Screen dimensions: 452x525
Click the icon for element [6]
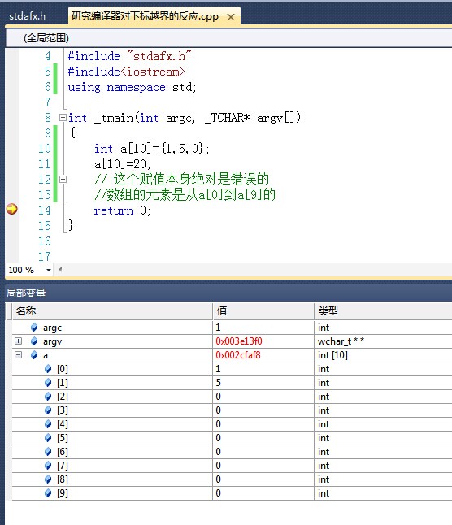[x=48, y=452]
